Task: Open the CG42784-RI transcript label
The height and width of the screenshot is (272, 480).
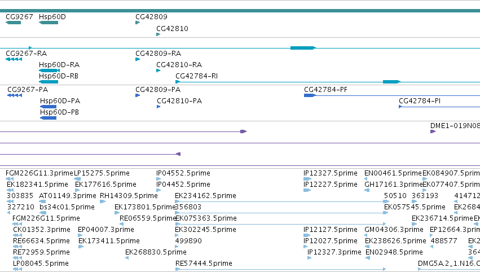Action: tap(196, 76)
